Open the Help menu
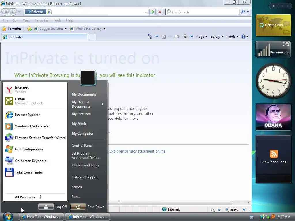This screenshot has height=221, width=295. (69, 20)
